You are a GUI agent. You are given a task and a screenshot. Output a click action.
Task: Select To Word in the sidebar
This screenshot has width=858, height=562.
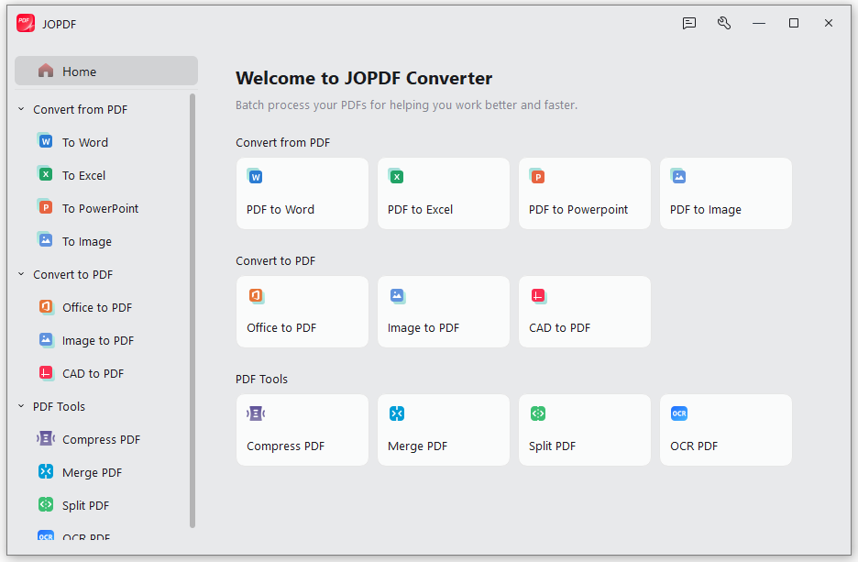click(x=85, y=142)
